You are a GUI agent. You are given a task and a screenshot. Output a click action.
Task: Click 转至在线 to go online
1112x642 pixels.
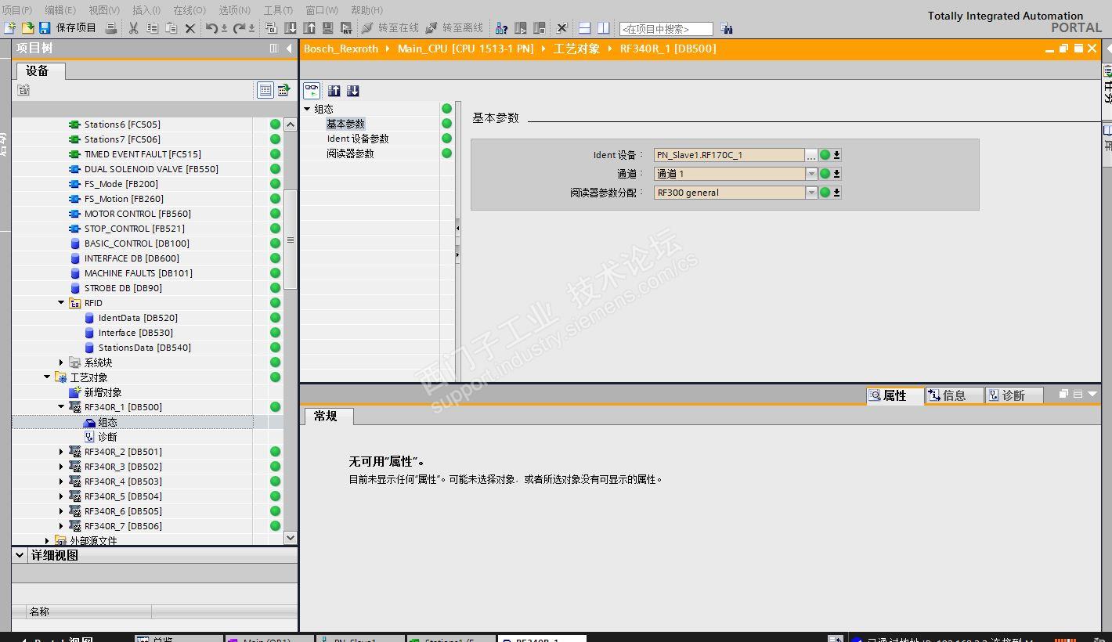[x=390, y=28]
